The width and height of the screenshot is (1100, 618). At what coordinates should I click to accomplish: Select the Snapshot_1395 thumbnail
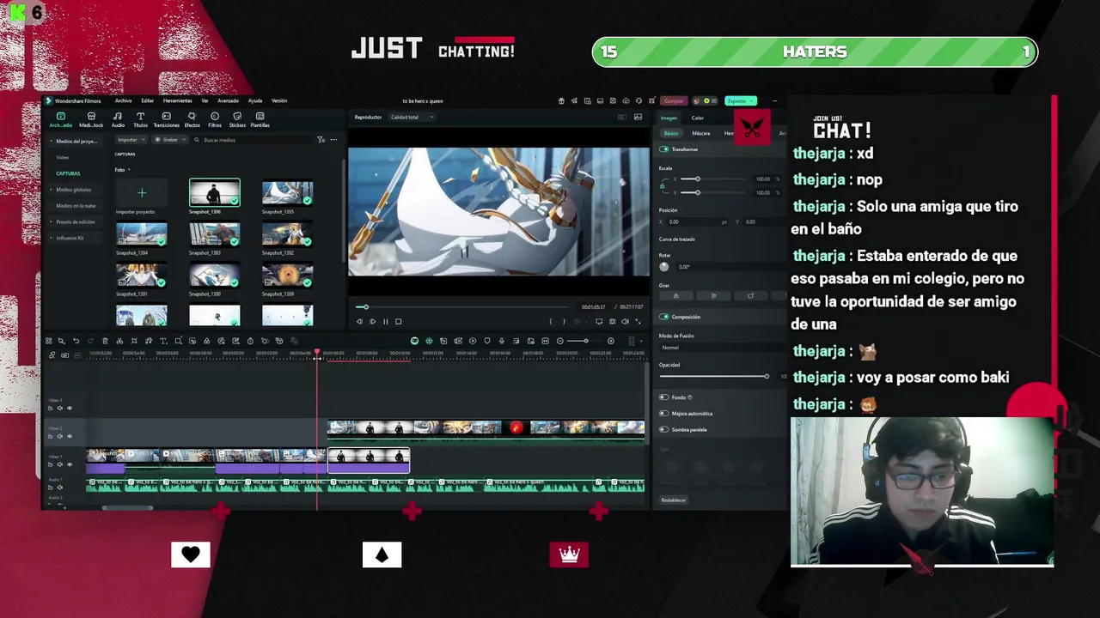tap(288, 193)
